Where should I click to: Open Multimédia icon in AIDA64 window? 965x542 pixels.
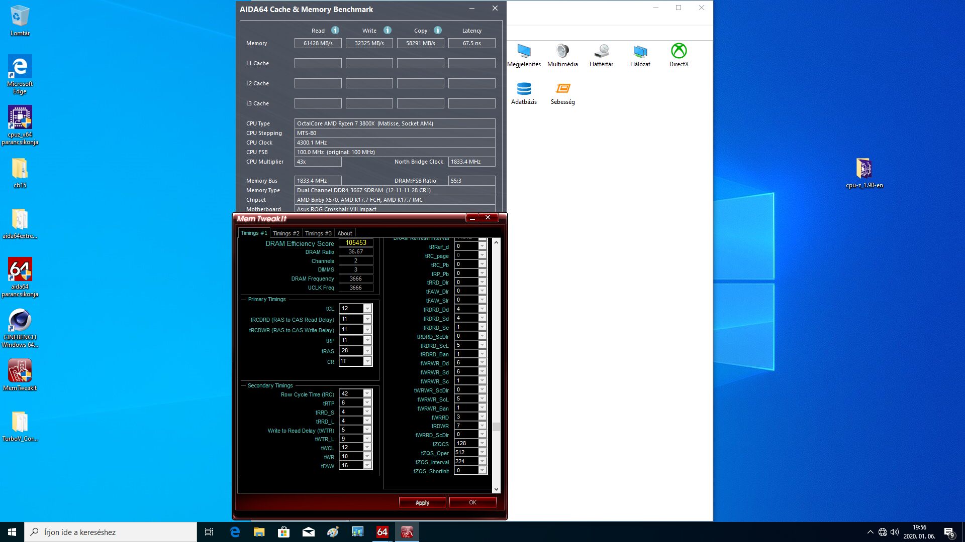click(x=562, y=55)
